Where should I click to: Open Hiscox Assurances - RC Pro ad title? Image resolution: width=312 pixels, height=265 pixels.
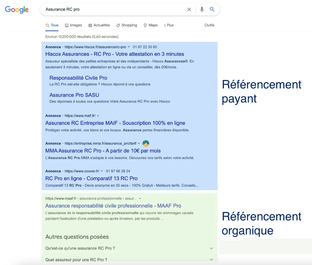[x=115, y=54]
